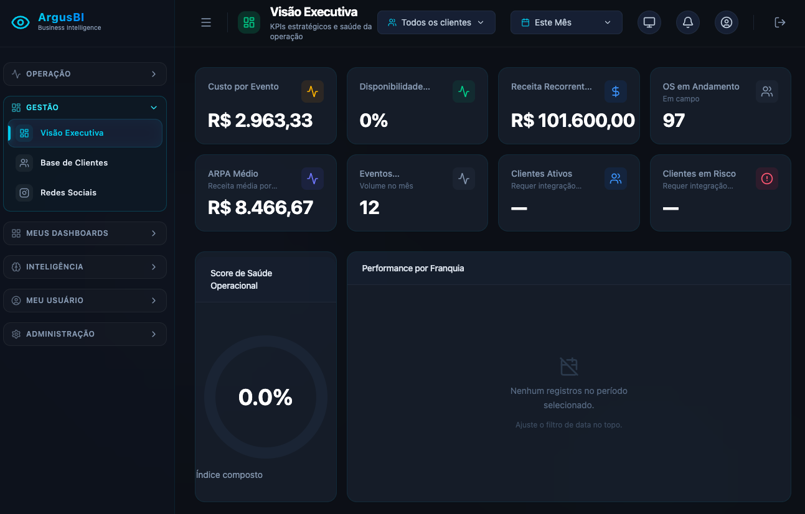Image resolution: width=805 pixels, height=514 pixels.
Task: Click the INTELIGÊNCIA menu label
Action: click(55, 267)
